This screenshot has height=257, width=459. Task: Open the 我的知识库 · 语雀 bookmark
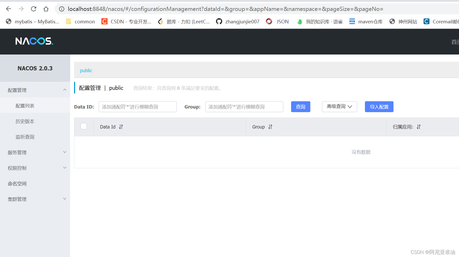pyautogui.click(x=320, y=22)
